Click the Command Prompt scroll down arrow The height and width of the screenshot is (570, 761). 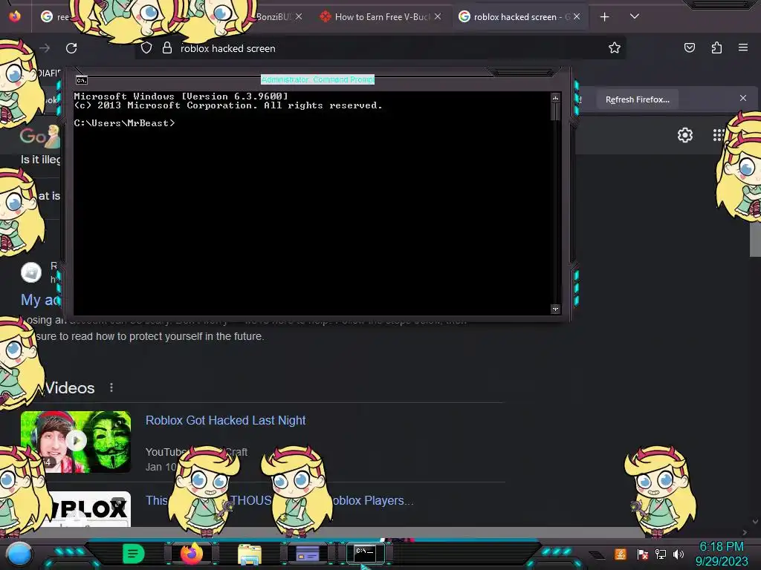tap(555, 309)
